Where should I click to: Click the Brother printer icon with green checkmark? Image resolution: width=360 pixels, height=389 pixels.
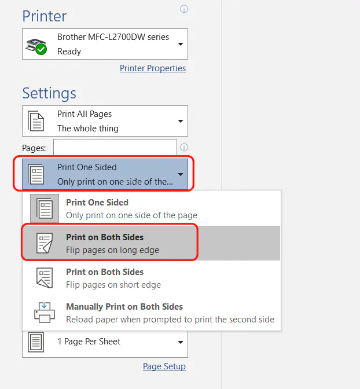point(36,44)
